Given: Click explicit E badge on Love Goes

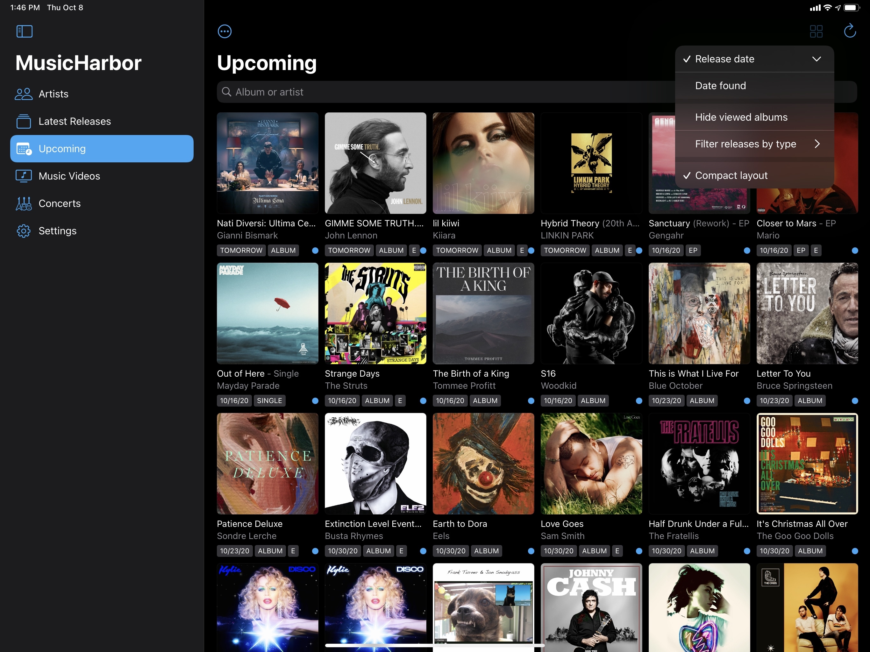Looking at the screenshot, I should click(617, 551).
